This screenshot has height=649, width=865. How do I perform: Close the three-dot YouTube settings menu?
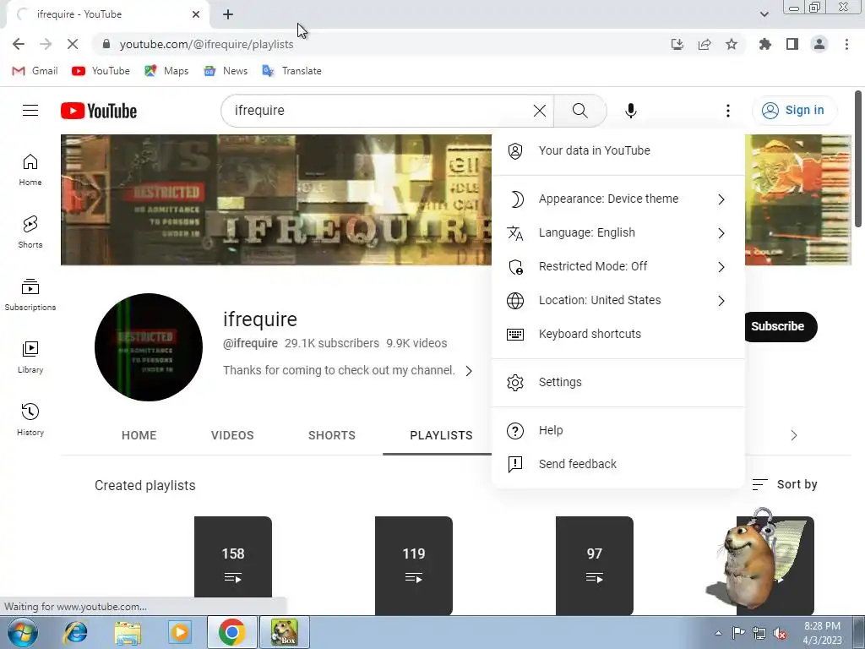pyautogui.click(x=727, y=111)
